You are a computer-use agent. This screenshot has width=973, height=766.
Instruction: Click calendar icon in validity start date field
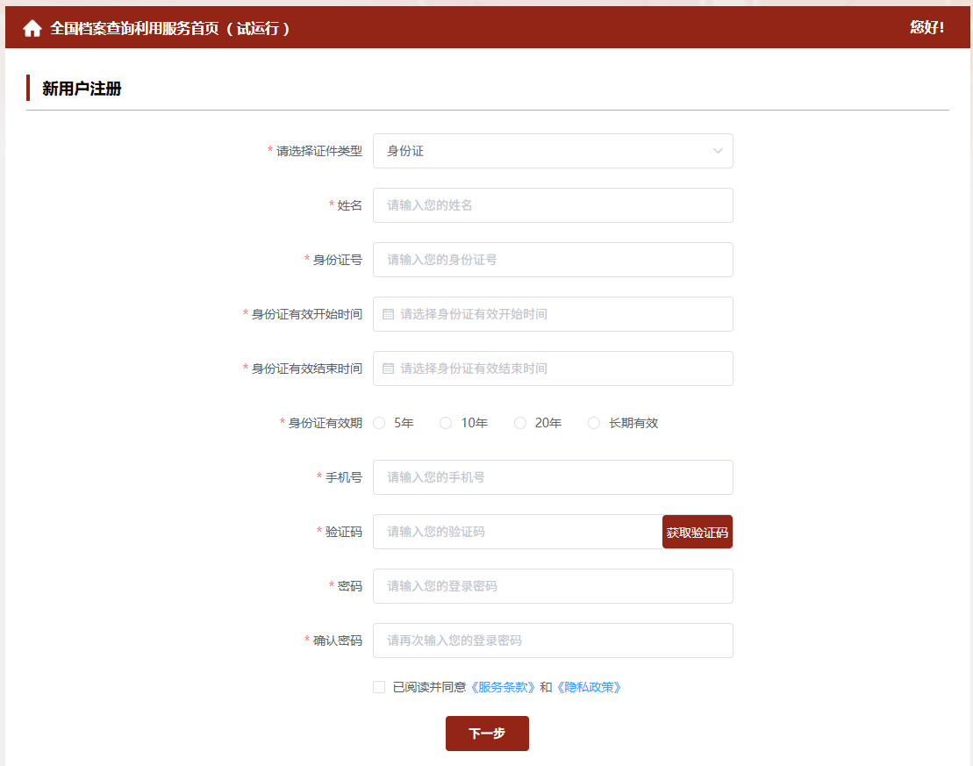pos(389,314)
